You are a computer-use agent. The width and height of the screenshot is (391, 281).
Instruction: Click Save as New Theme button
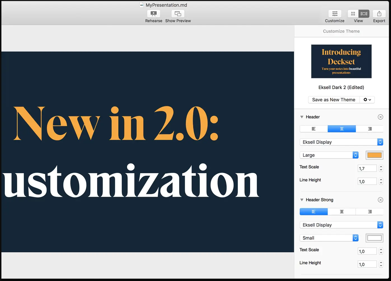pyautogui.click(x=334, y=100)
